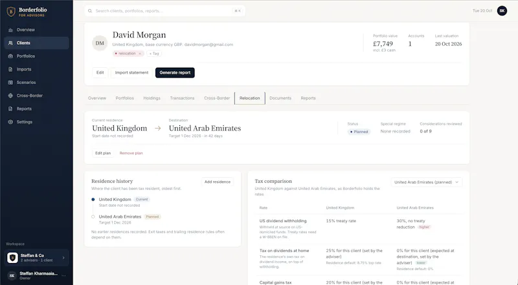Click the Overview sidebar icon
This screenshot has height=285, width=518.
coord(10,30)
